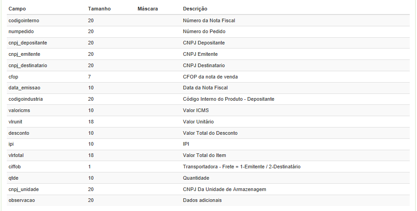Select the Quantidade description cell

(x=196, y=178)
